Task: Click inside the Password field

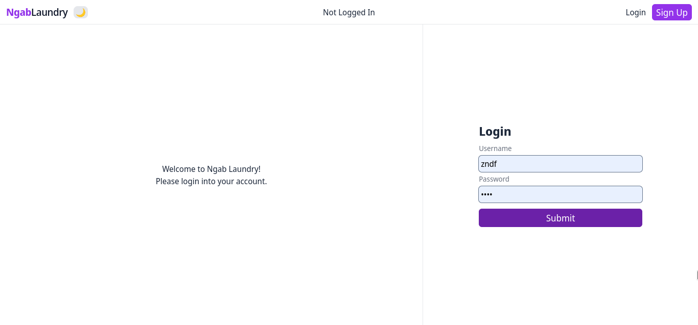Action: point(560,194)
